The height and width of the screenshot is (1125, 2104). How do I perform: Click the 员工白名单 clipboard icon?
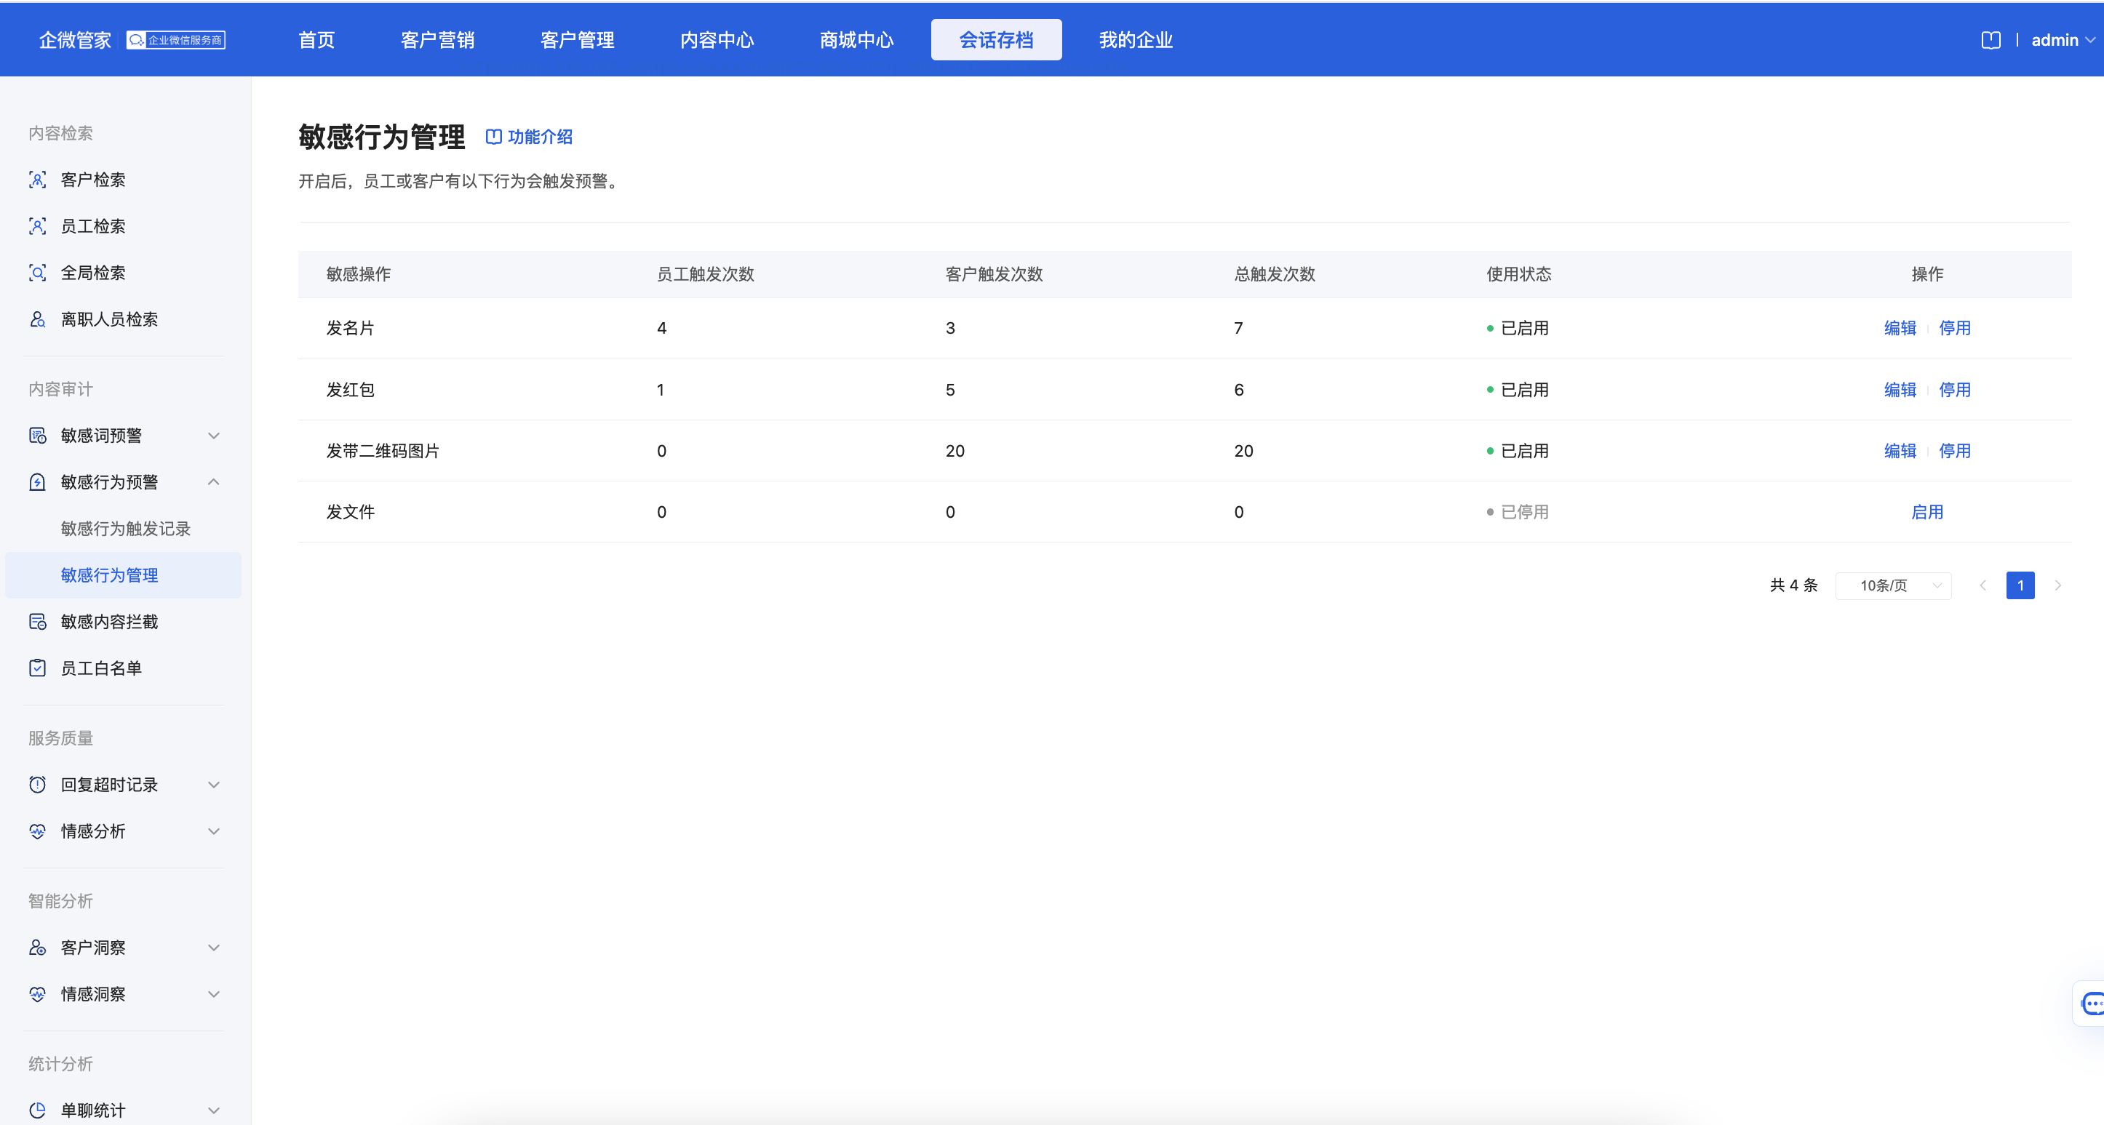38,668
